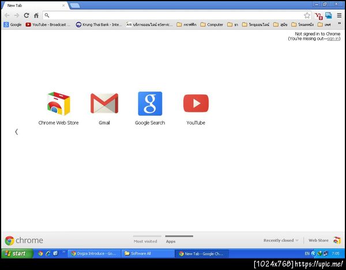Expand the bookmark folder left of Computer
Viewport: 346px width, 270px height.
point(186,24)
